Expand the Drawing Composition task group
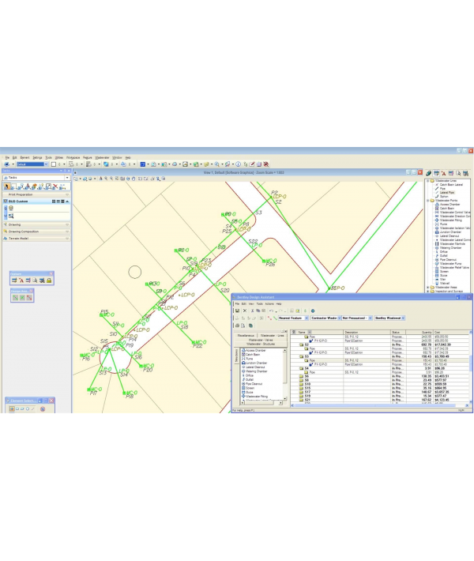 pyautogui.click(x=67, y=232)
